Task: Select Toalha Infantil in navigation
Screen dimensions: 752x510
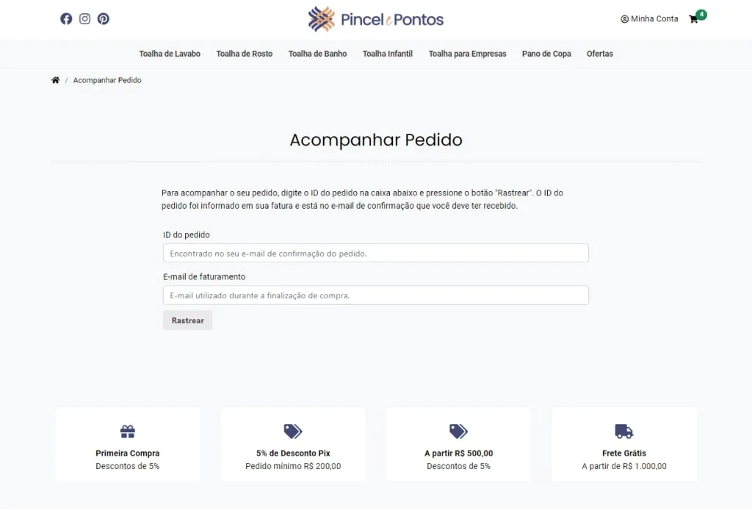Action: [x=388, y=54]
